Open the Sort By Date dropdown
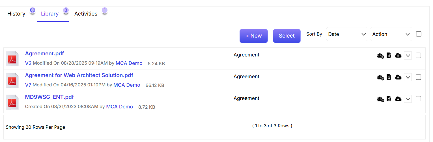The height and width of the screenshot is (142, 433). 347,34
